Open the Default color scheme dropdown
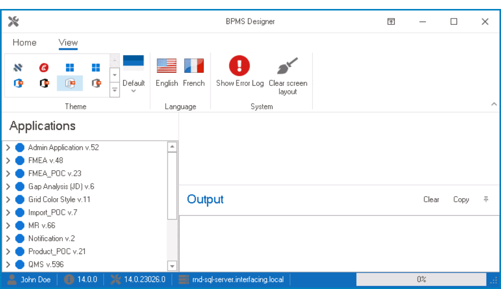This screenshot has height=289, width=501. tap(134, 91)
